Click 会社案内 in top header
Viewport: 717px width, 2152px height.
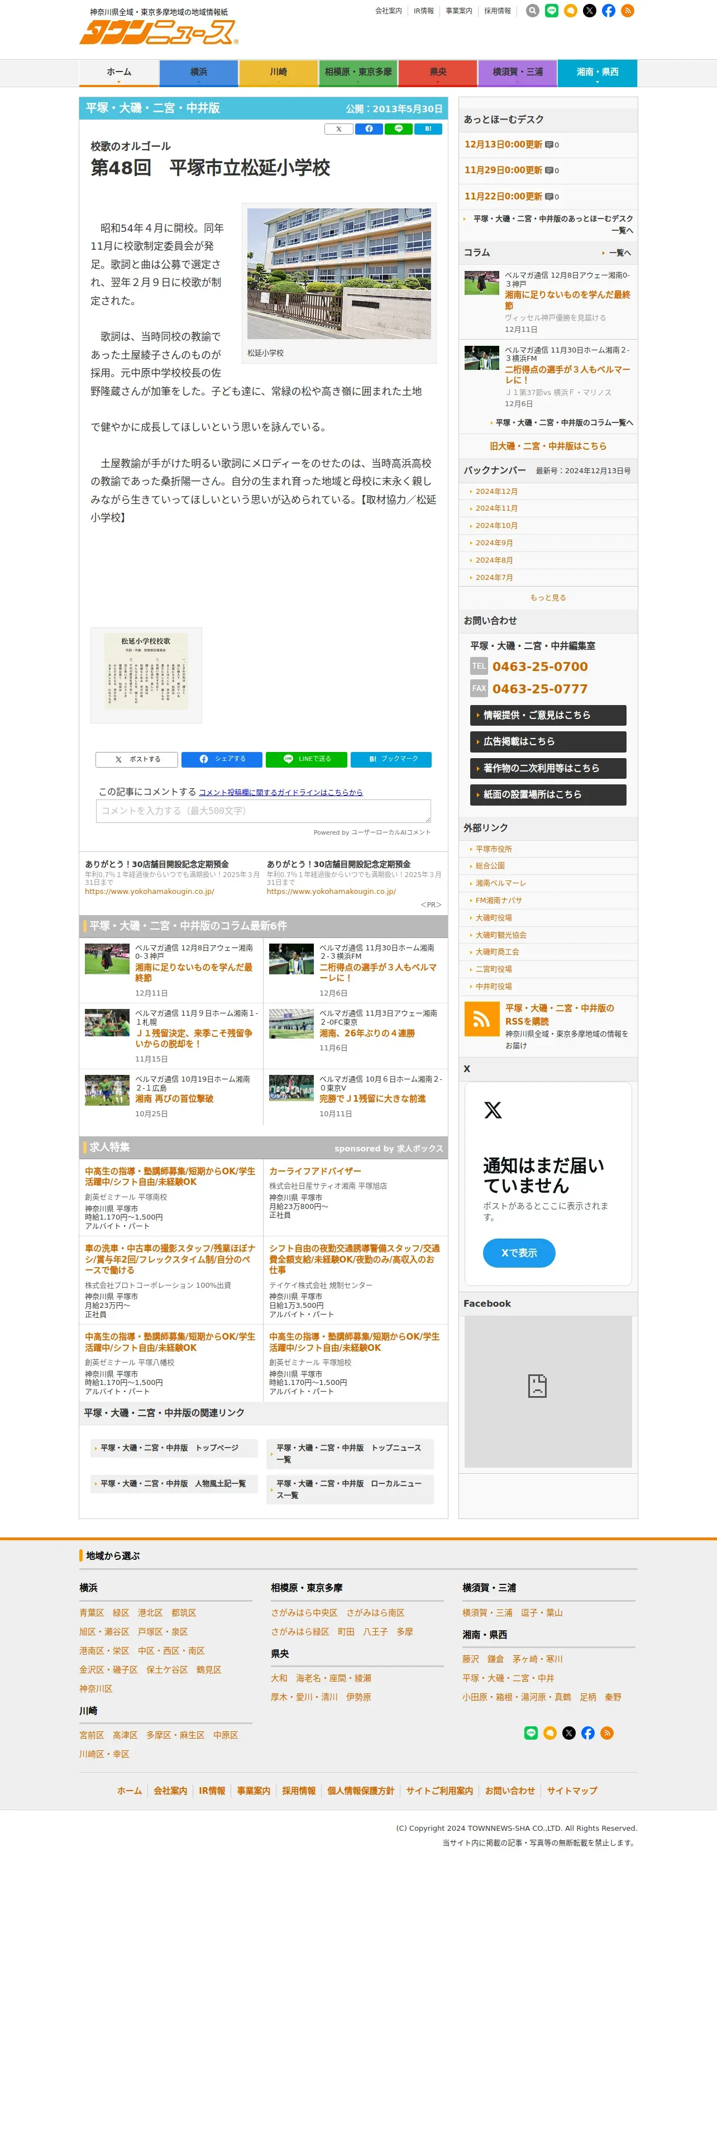(x=388, y=11)
